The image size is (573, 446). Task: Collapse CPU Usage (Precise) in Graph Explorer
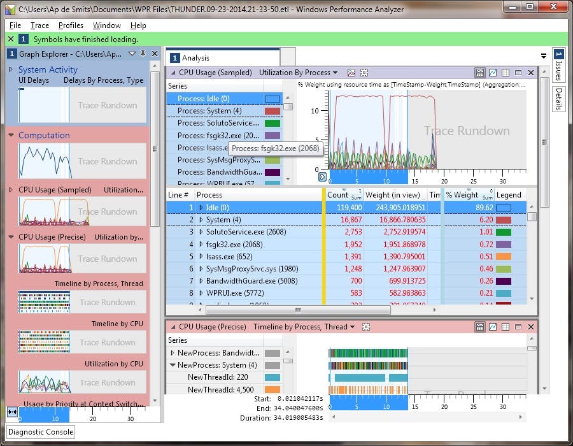pyautogui.click(x=11, y=236)
